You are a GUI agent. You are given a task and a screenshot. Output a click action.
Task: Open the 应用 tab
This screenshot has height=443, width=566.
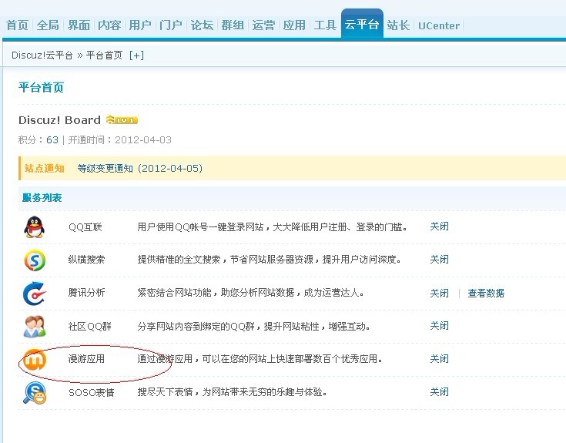coord(294,25)
